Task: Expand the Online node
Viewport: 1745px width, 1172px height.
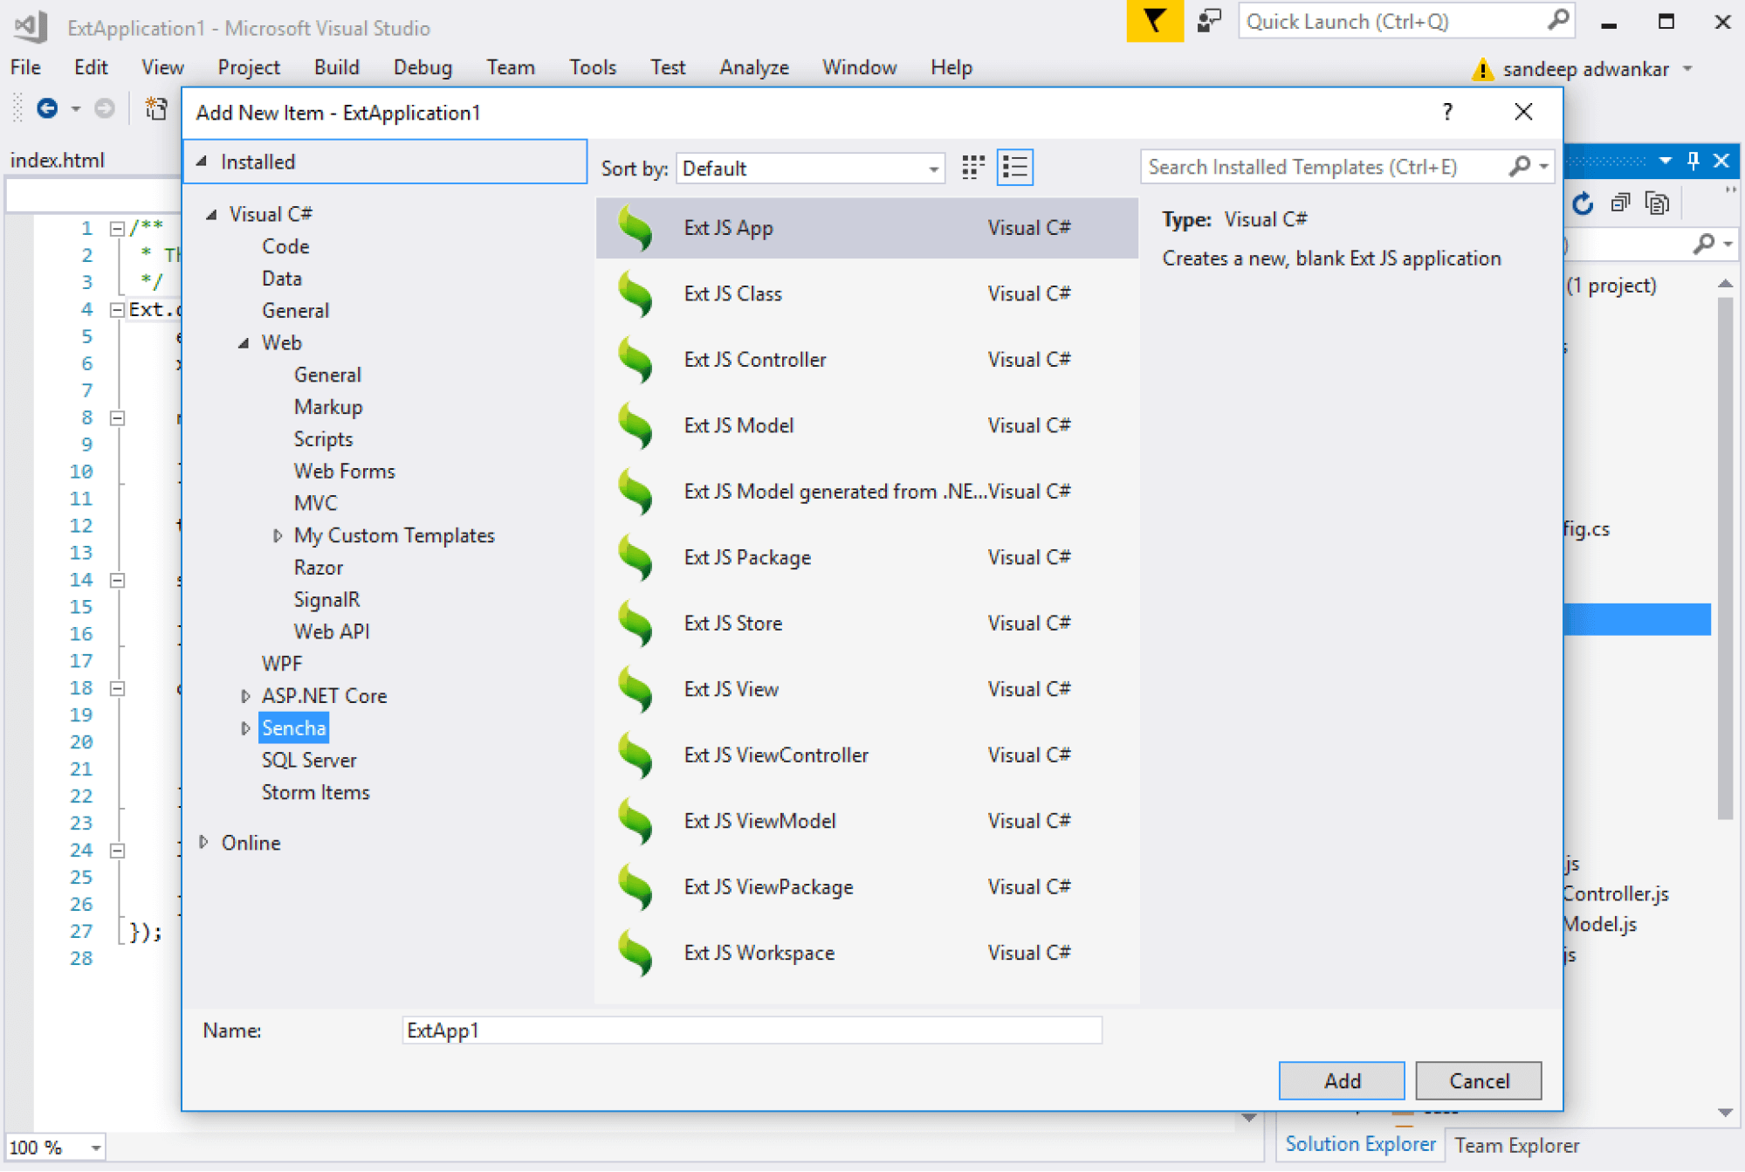Action: [203, 843]
